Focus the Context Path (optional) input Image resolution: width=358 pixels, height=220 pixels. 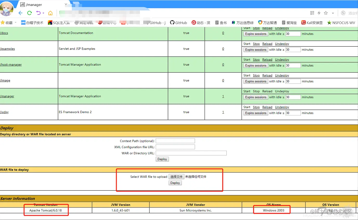(x=175, y=141)
